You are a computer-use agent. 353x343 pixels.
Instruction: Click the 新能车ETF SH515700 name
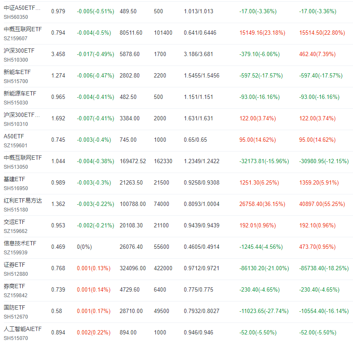[x=17, y=72]
